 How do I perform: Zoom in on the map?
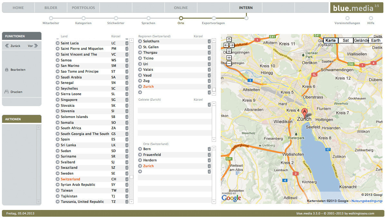[229, 58]
